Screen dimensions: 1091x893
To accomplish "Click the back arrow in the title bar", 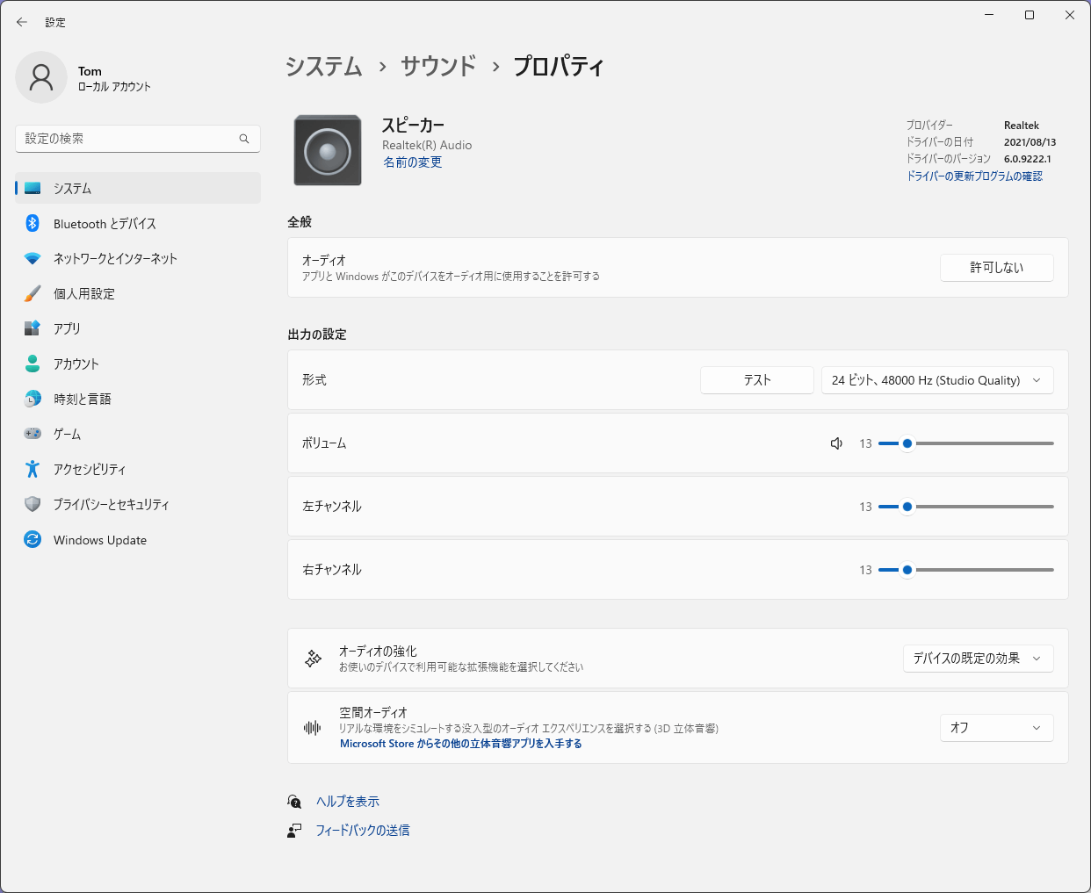I will pos(22,22).
